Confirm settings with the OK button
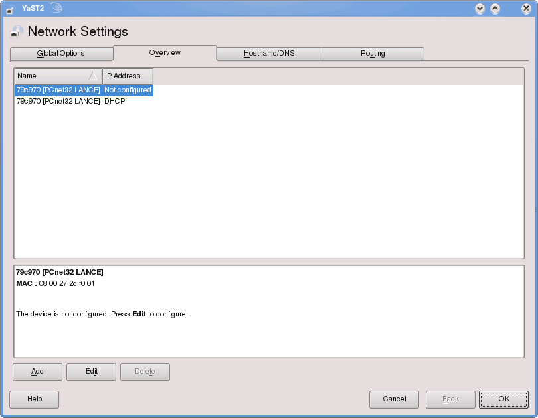This screenshot has height=418, width=538. (x=503, y=399)
